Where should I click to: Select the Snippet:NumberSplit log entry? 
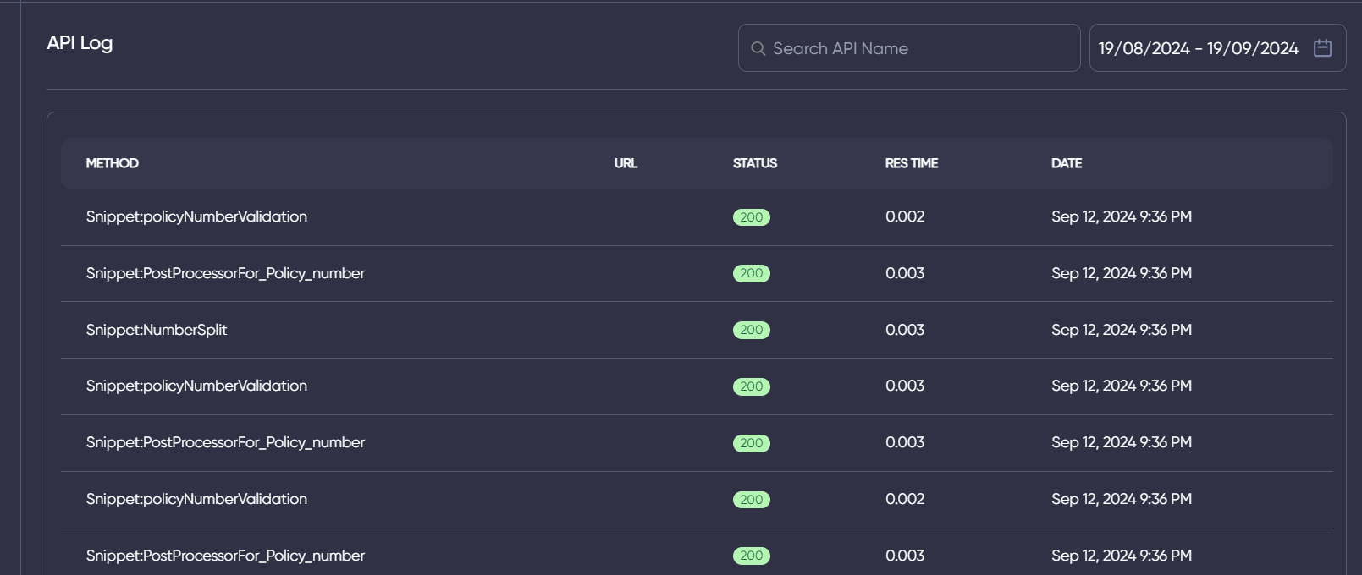click(x=697, y=330)
